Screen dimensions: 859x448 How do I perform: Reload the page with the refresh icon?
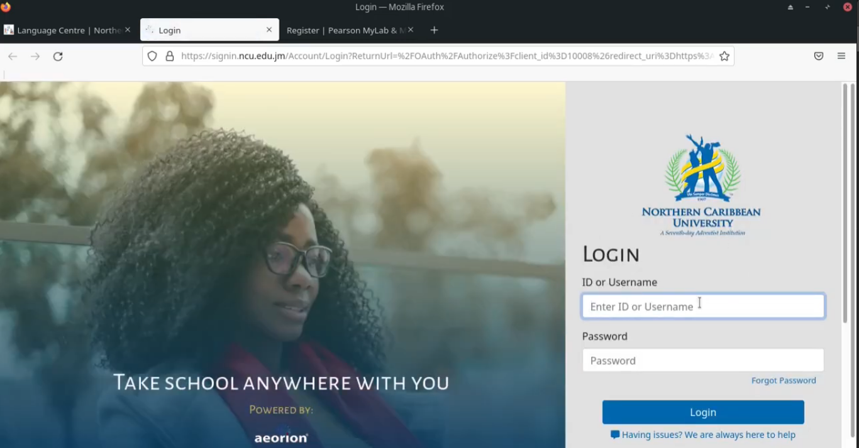(58, 56)
